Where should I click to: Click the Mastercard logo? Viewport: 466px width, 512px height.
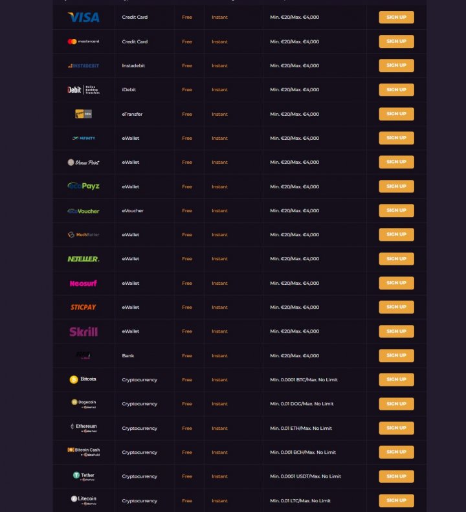[x=83, y=41]
